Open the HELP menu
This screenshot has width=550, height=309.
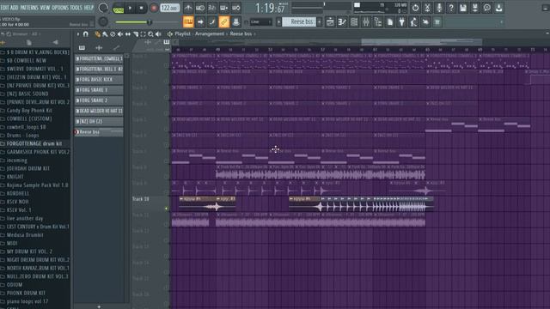point(89,8)
